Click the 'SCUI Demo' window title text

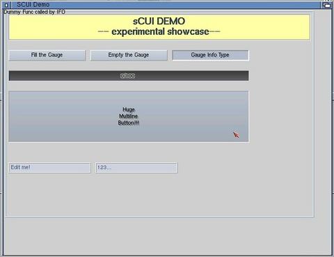pyautogui.click(x=33, y=5)
